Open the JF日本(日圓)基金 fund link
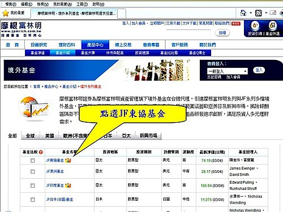283x212 pixels. [59, 200]
